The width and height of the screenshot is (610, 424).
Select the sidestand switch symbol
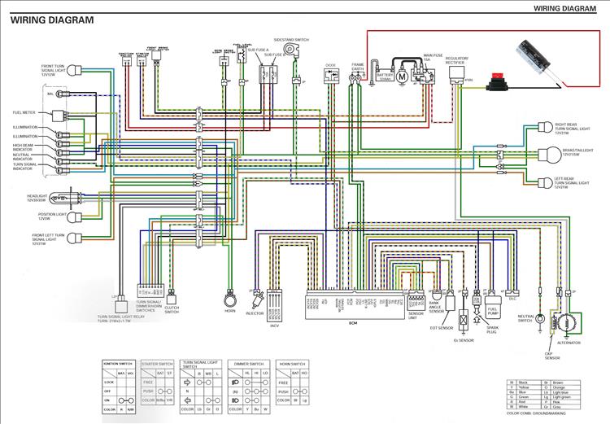[x=292, y=50]
